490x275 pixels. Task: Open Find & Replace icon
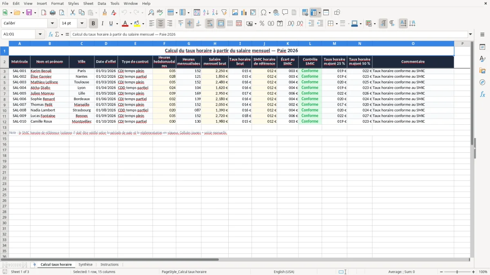pos(151,13)
